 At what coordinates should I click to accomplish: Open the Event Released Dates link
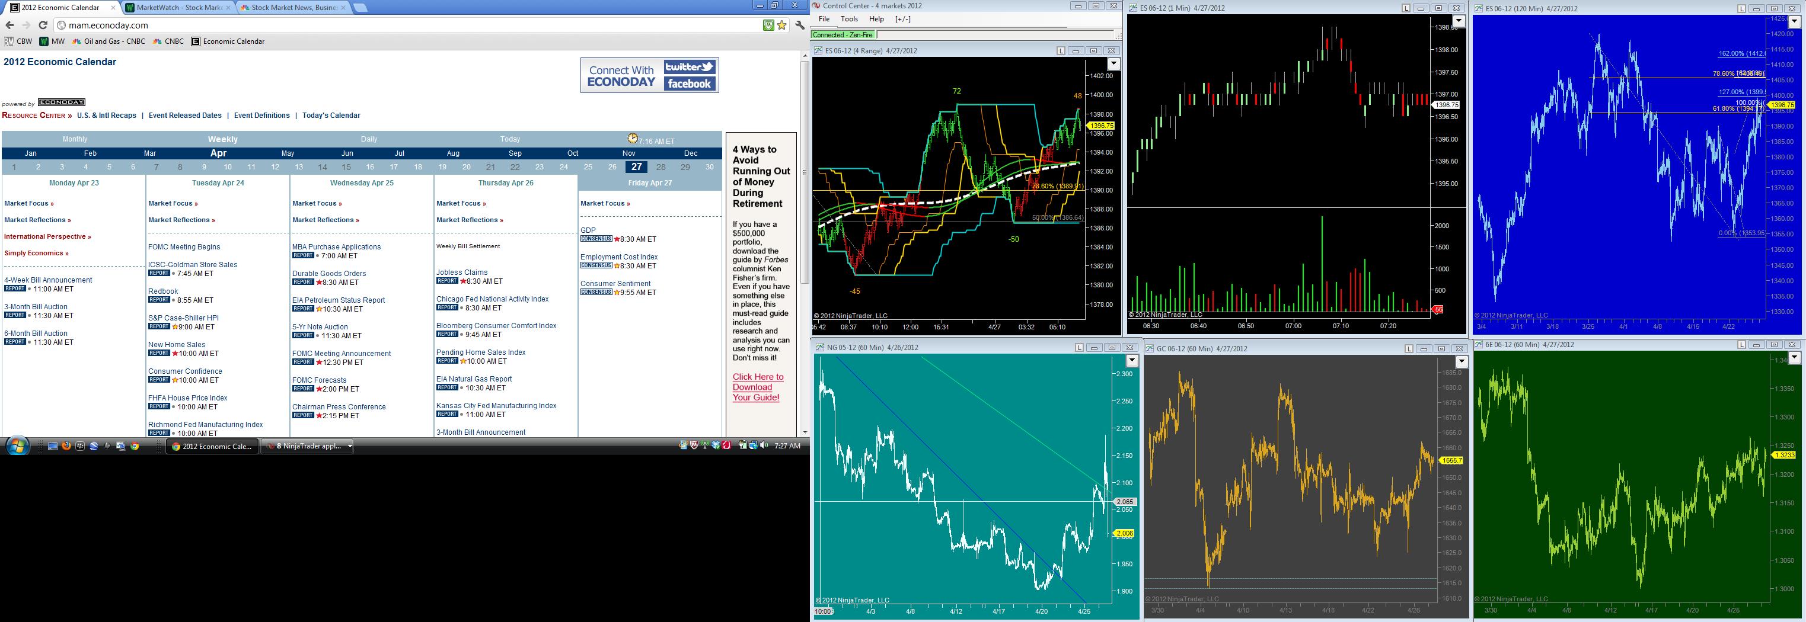185,116
